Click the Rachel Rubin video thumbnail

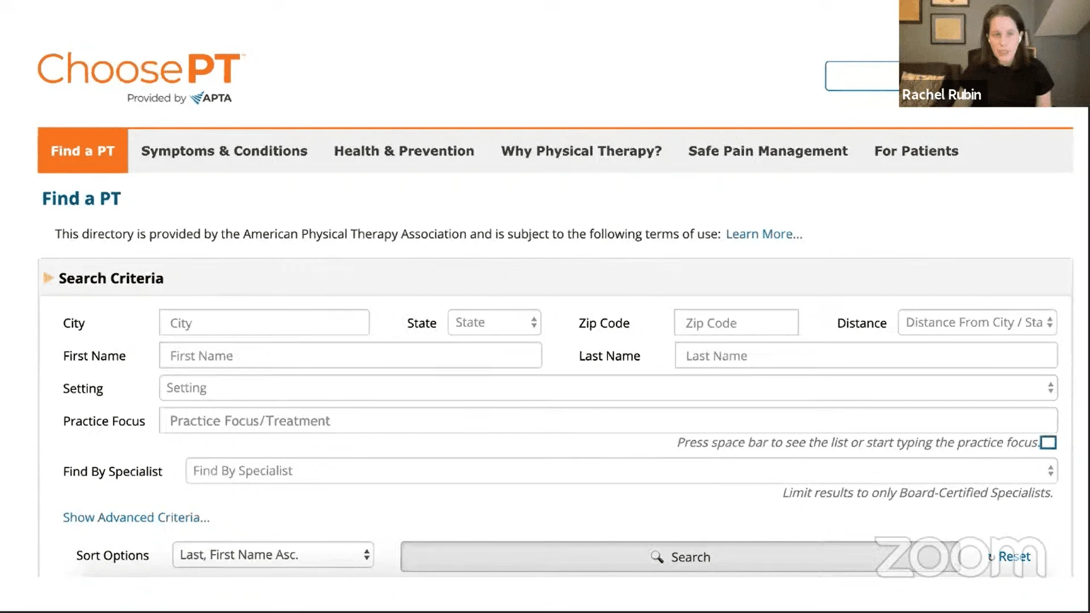994,53
